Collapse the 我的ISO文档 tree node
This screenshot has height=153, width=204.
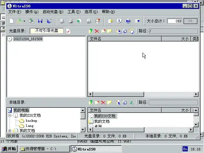pyautogui.click(x=10, y=115)
